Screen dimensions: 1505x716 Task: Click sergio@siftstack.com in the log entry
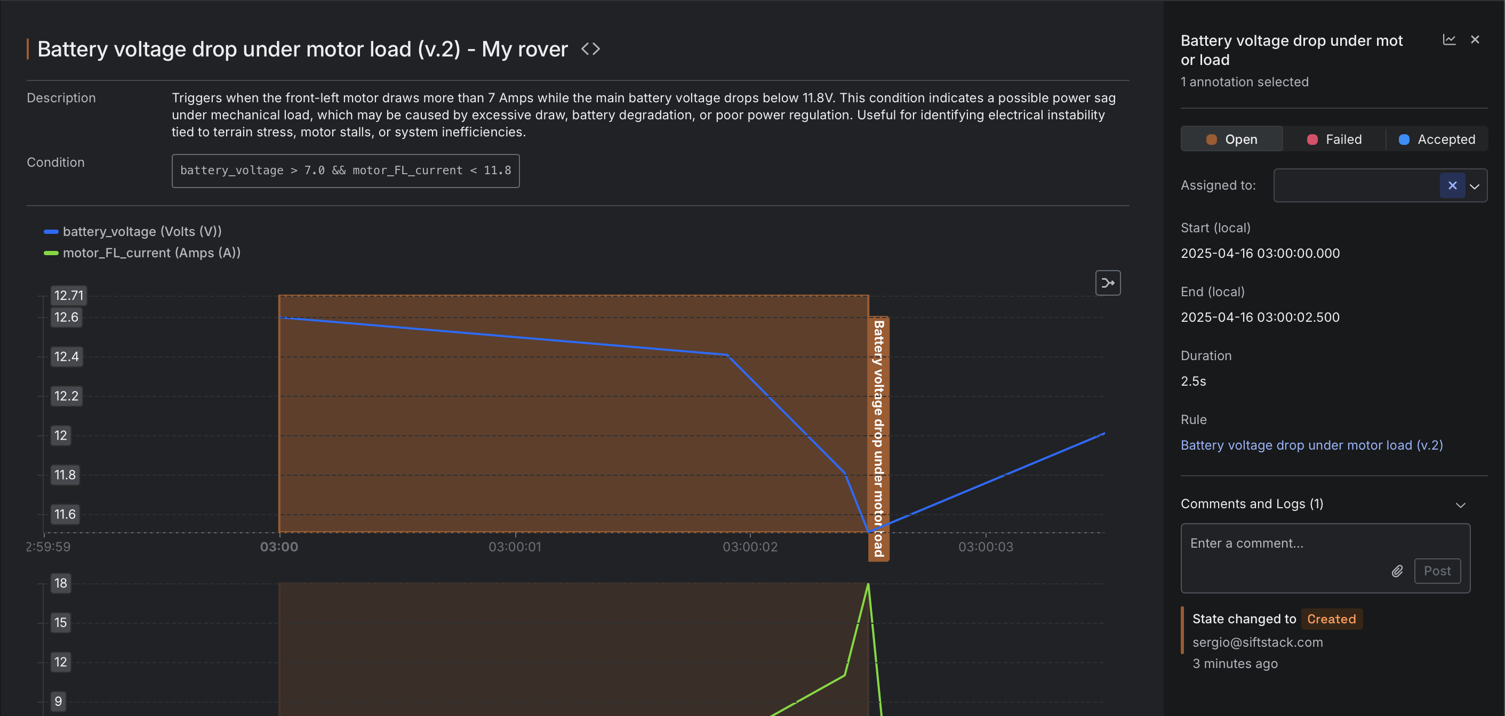point(1258,642)
